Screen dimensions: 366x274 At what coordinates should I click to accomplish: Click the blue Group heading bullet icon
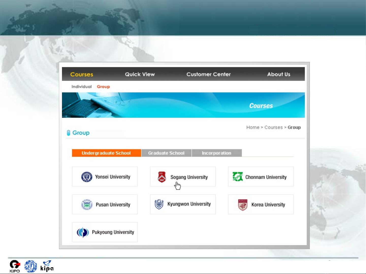(x=68, y=133)
